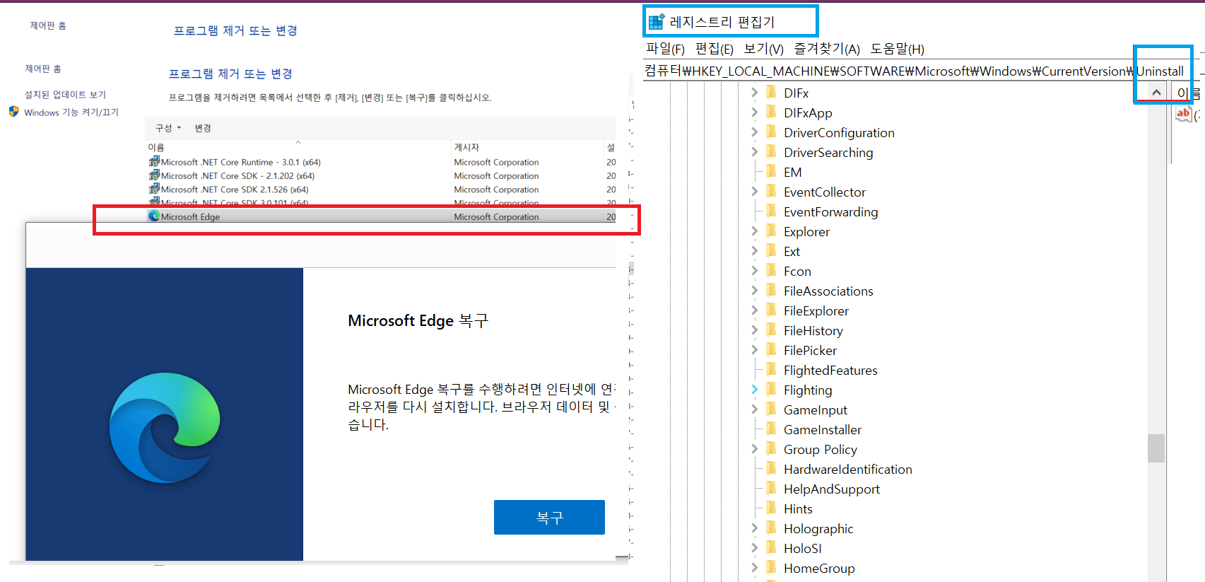Click the Windows features shield icon
Viewport: 1205px width, 582px height.
(13, 112)
